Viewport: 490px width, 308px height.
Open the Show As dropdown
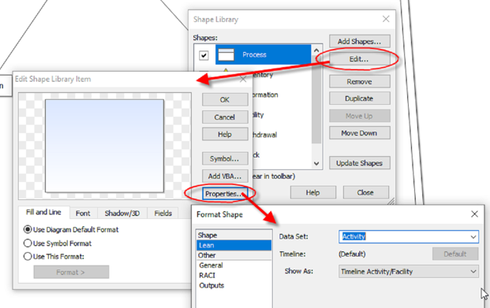[409, 272]
